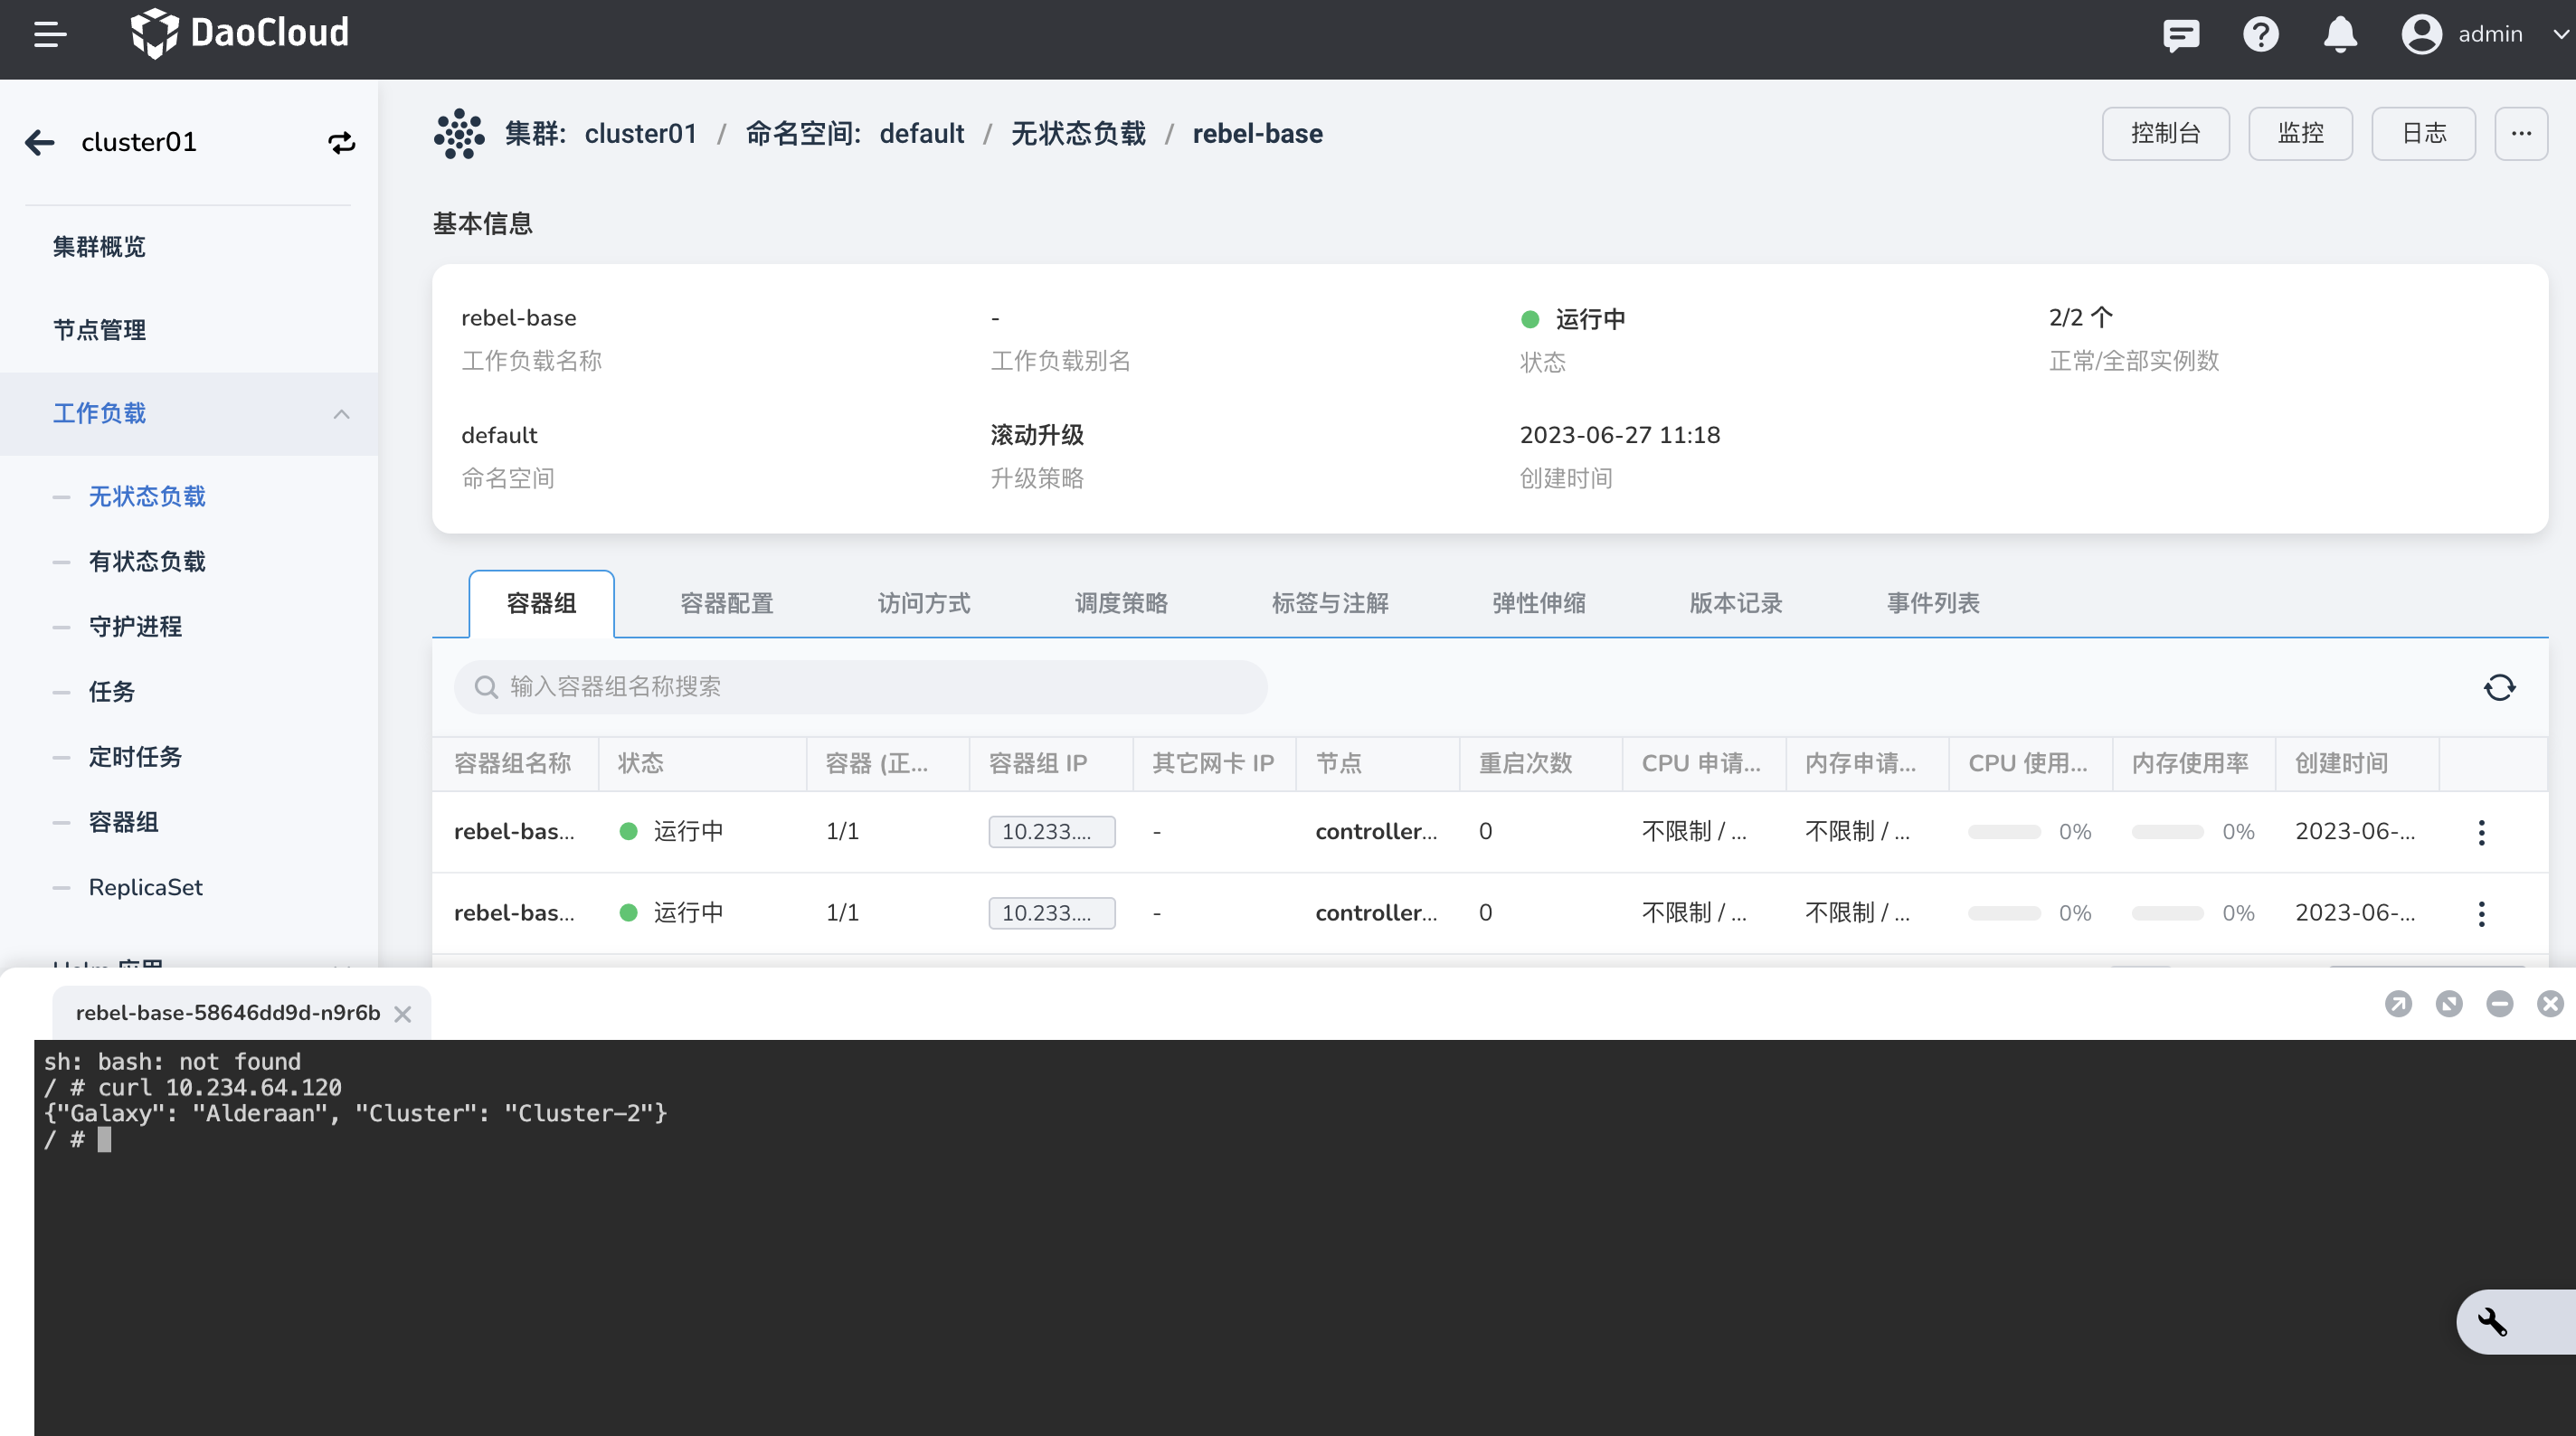Switch to the 容器组 tab
This screenshot has width=2576, height=1436.
click(x=541, y=603)
